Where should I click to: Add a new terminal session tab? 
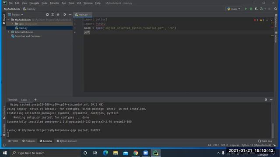pos(35,100)
